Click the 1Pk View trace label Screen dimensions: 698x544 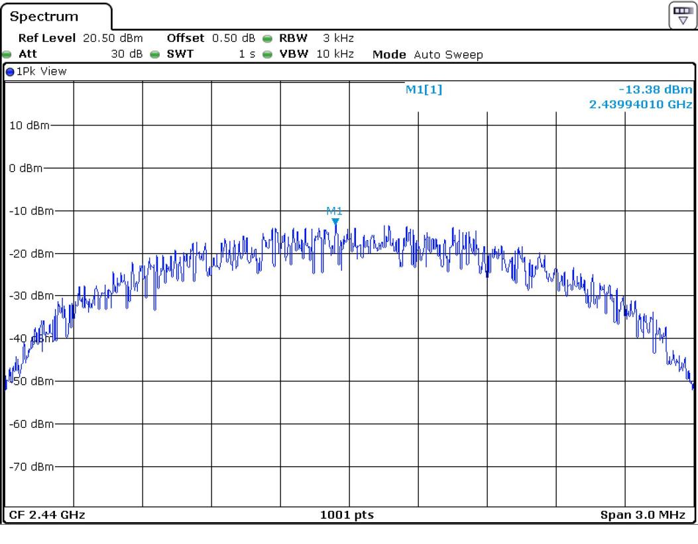(x=41, y=71)
